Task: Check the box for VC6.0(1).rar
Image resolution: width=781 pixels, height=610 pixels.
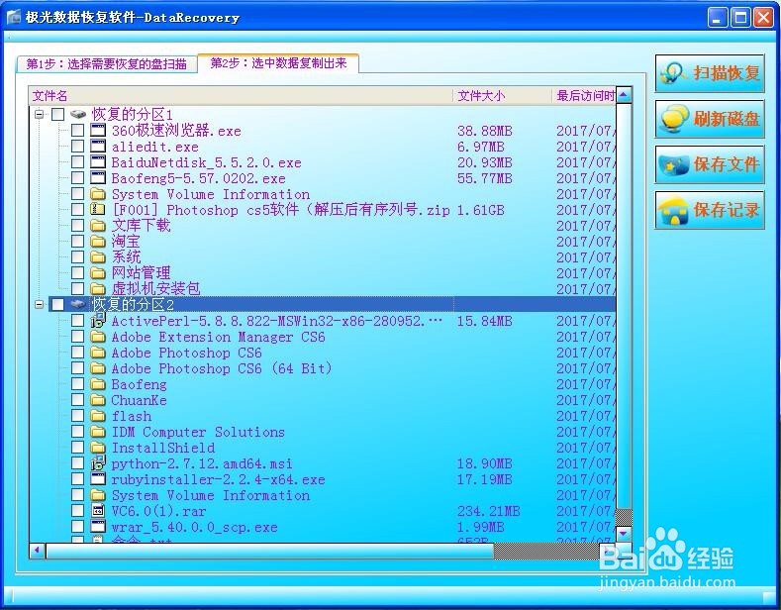Action: (77, 511)
